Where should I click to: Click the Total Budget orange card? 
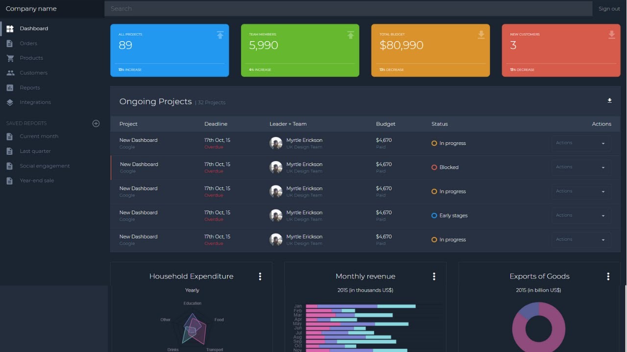(x=431, y=50)
